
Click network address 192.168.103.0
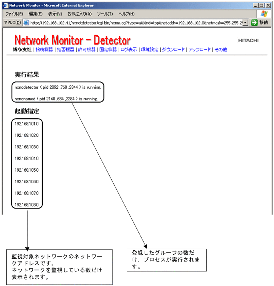(x=26, y=147)
